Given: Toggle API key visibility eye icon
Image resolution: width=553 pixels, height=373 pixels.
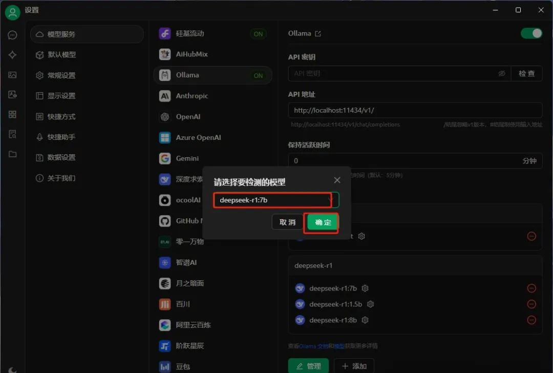Looking at the screenshot, I should pyautogui.click(x=501, y=73).
